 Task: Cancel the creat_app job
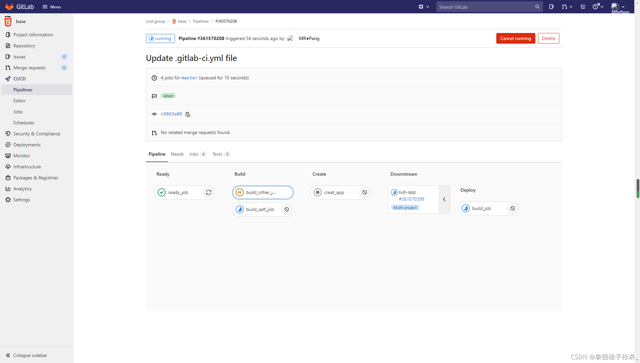coord(365,192)
